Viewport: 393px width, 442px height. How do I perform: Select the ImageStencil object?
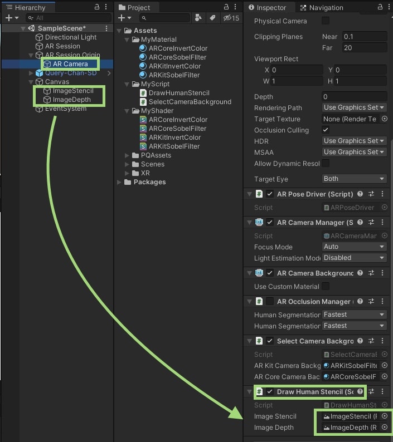[73, 91]
